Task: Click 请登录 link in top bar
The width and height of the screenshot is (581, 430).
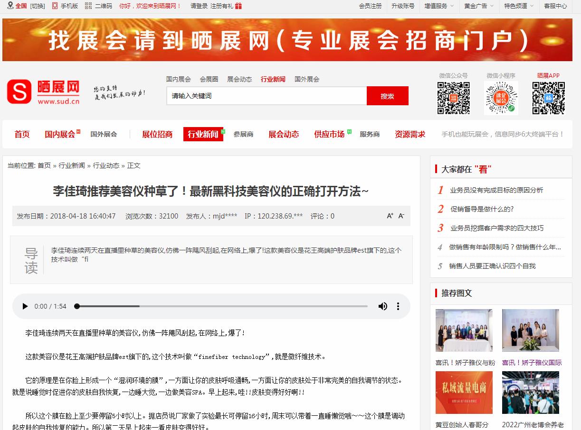Action: pos(199,6)
